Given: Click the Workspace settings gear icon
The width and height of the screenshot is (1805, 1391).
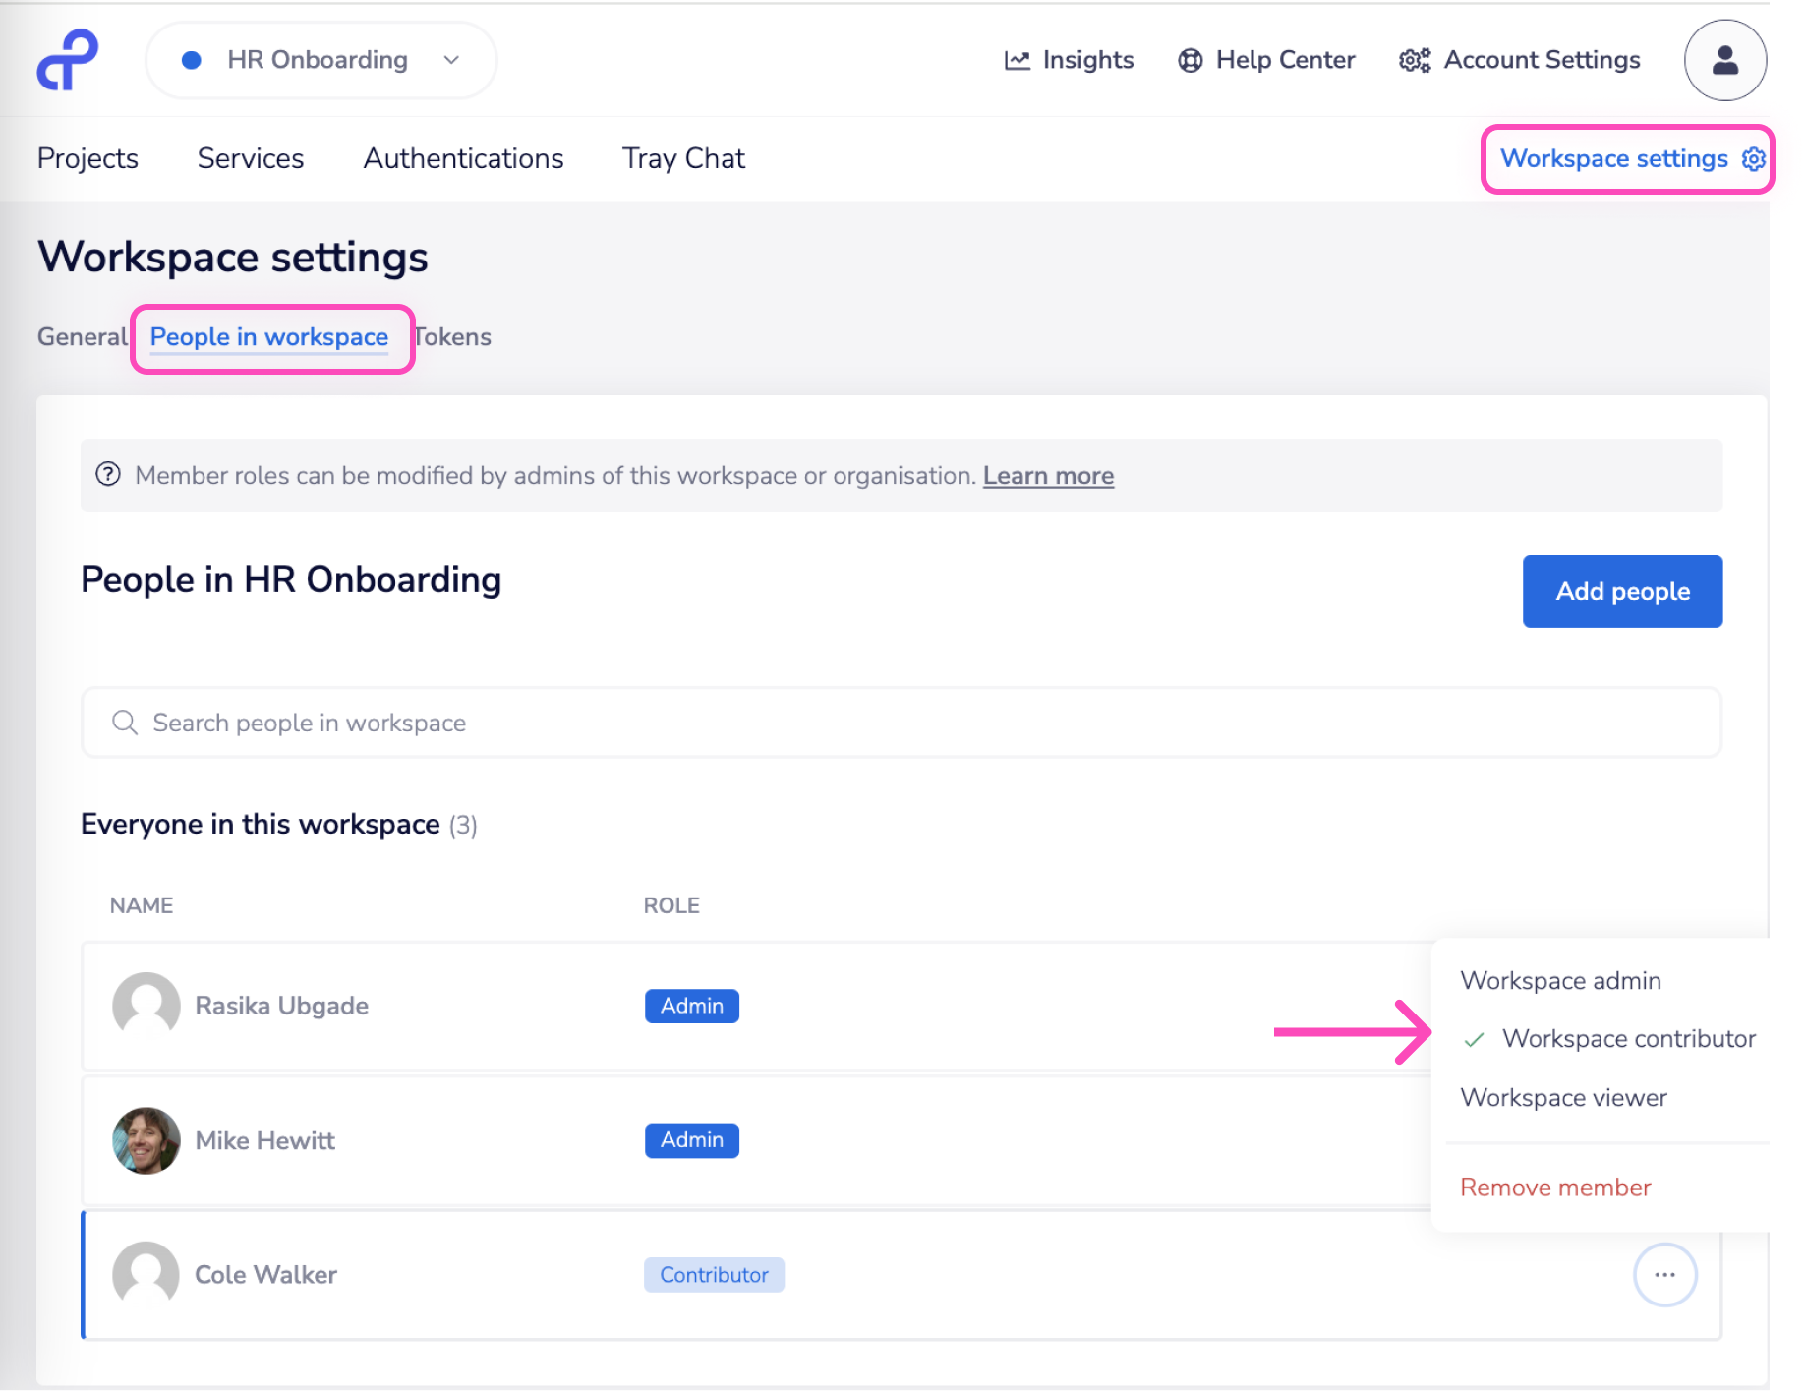Looking at the screenshot, I should pyautogui.click(x=1753, y=159).
